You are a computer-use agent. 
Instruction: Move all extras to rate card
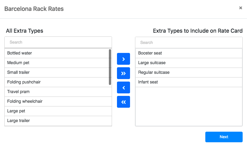(x=123, y=73)
